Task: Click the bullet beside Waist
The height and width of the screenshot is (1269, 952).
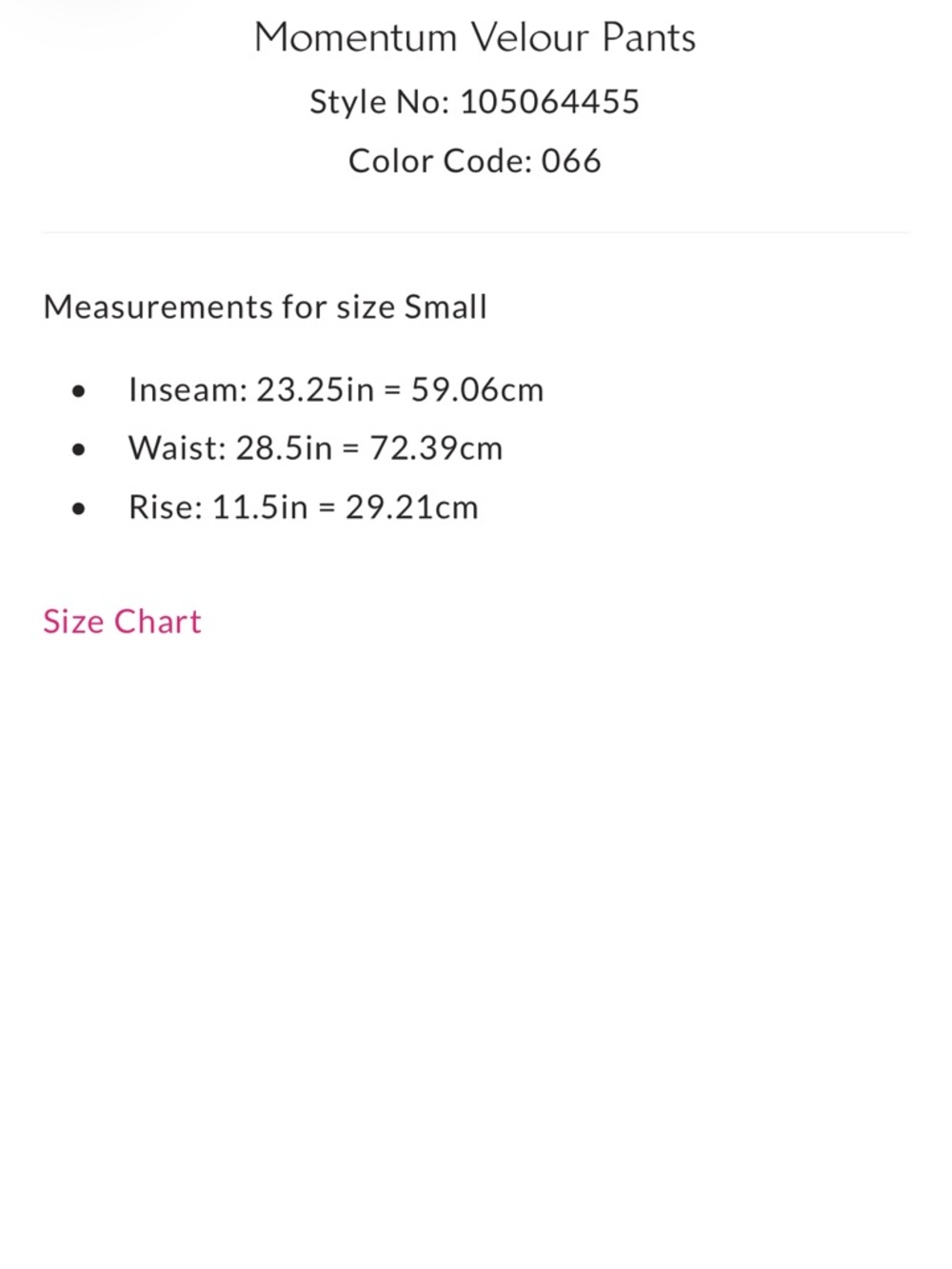Action: [78, 449]
